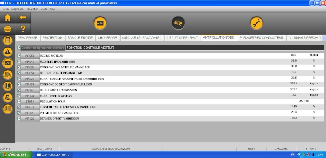Uncheck REGULATION D'AIR checkbox
The image size is (326, 158).
click(19, 102)
